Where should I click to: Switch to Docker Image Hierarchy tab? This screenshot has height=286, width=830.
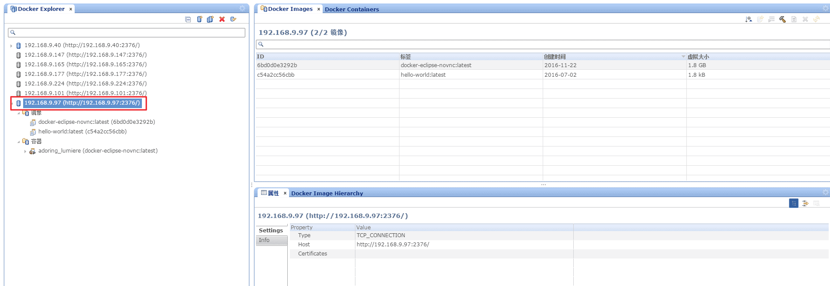click(327, 193)
